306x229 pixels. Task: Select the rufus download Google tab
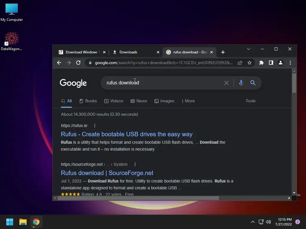(189, 52)
